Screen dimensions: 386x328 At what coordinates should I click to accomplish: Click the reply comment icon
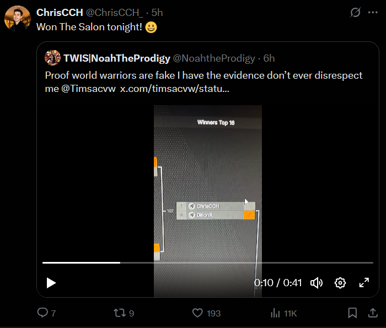coord(42,313)
